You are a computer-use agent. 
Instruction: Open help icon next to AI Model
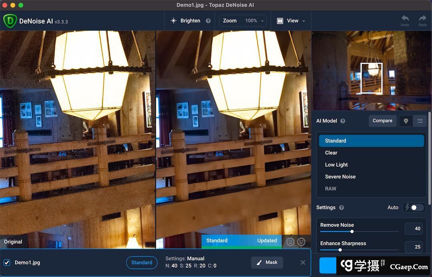(x=343, y=121)
